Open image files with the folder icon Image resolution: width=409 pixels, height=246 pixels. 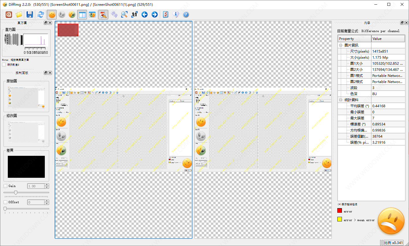(x=19, y=14)
